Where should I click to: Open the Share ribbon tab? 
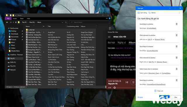click(x=22, y=18)
